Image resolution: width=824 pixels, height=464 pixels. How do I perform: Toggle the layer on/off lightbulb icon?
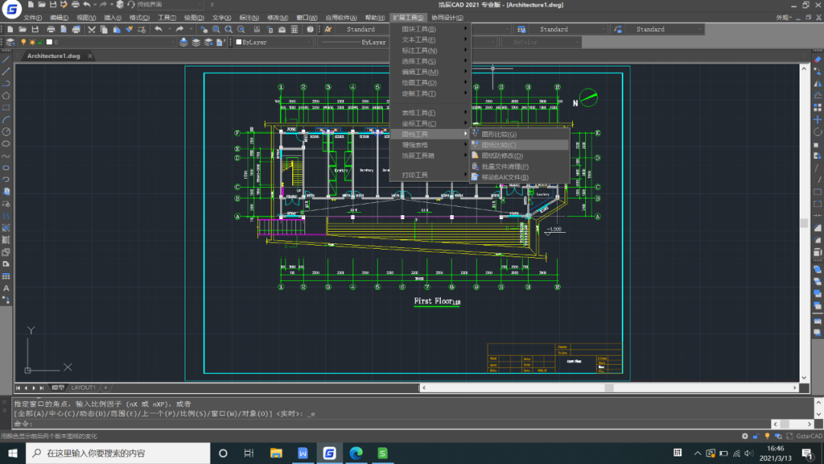pyautogui.click(x=23, y=43)
